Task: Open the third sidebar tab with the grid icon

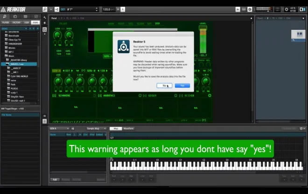Action: coord(25,16)
